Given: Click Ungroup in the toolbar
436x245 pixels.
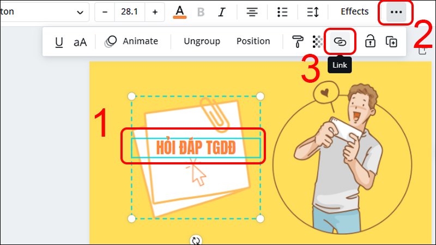Looking at the screenshot, I should [x=202, y=41].
